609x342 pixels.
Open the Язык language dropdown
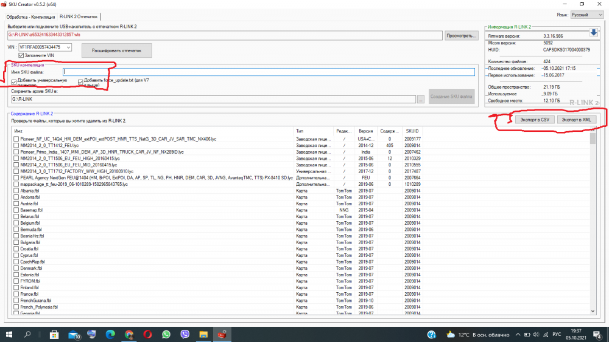(x=587, y=15)
